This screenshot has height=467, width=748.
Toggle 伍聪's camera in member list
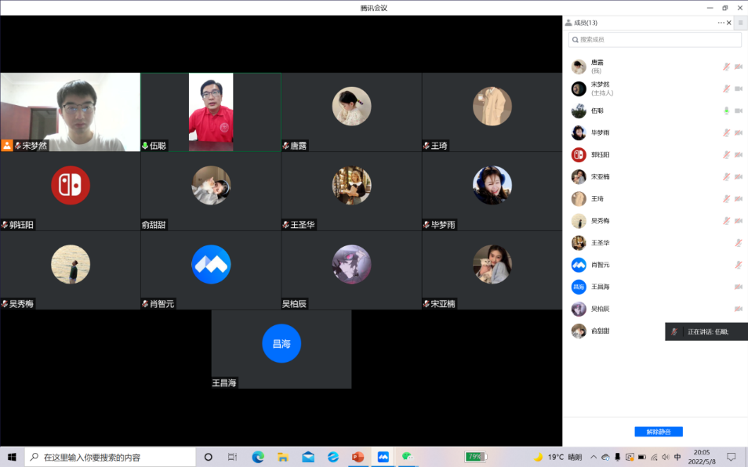739,110
